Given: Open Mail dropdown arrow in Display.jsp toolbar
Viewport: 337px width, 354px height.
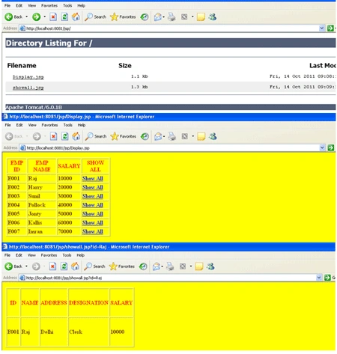Looking at the screenshot, I should click(164, 136).
